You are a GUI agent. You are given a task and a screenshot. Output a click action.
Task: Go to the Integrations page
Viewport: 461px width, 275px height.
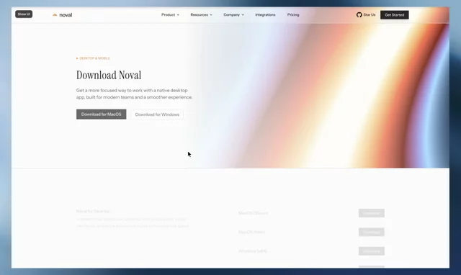coord(265,14)
